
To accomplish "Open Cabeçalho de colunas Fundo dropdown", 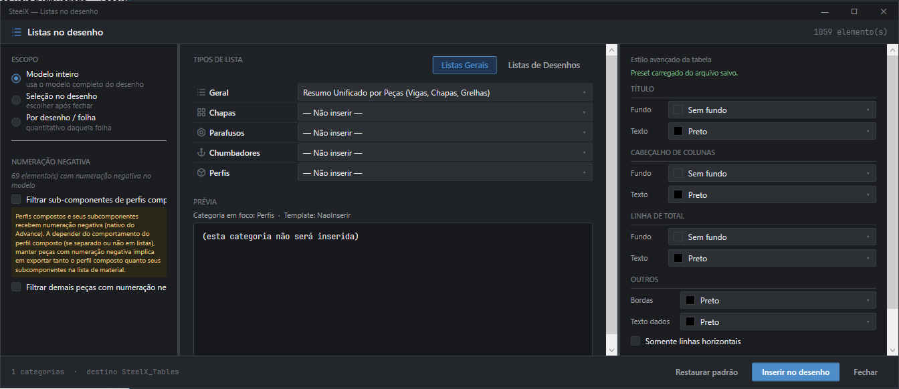I will 772,173.
